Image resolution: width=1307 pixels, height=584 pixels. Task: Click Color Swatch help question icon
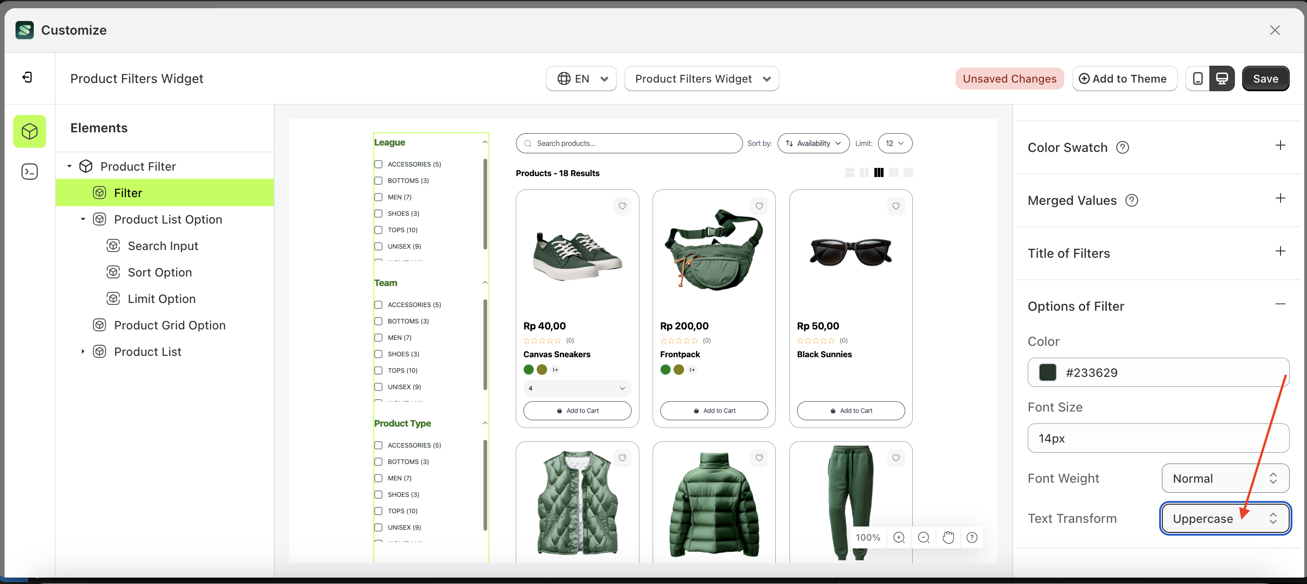click(1122, 148)
